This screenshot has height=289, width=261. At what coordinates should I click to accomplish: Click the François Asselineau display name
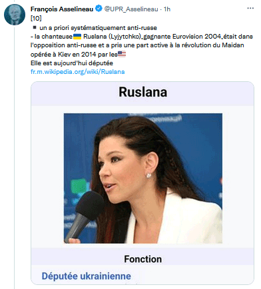(62, 9)
